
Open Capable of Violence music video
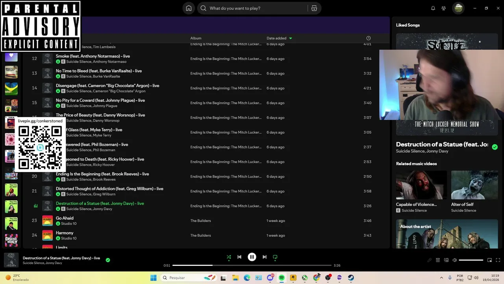(421, 192)
